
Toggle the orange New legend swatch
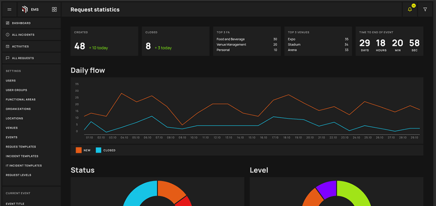(x=79, y=150)
